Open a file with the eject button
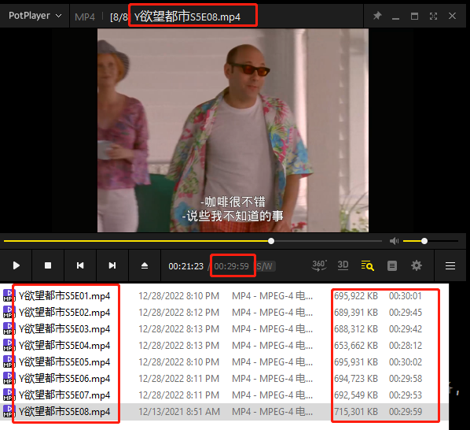Viewport: 470px width, 430px height. [145, 265]
